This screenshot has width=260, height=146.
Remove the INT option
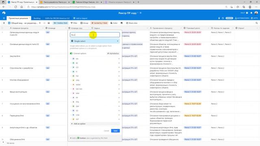(x=119, y=119)
